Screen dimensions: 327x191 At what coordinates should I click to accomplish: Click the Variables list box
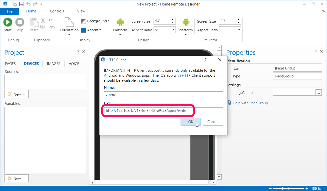(x=45, y=140)
